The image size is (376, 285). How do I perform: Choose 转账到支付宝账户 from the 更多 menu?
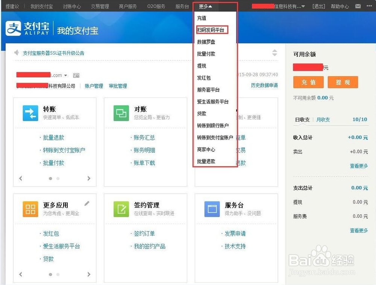pyautogui.click(x=215, y=138)
